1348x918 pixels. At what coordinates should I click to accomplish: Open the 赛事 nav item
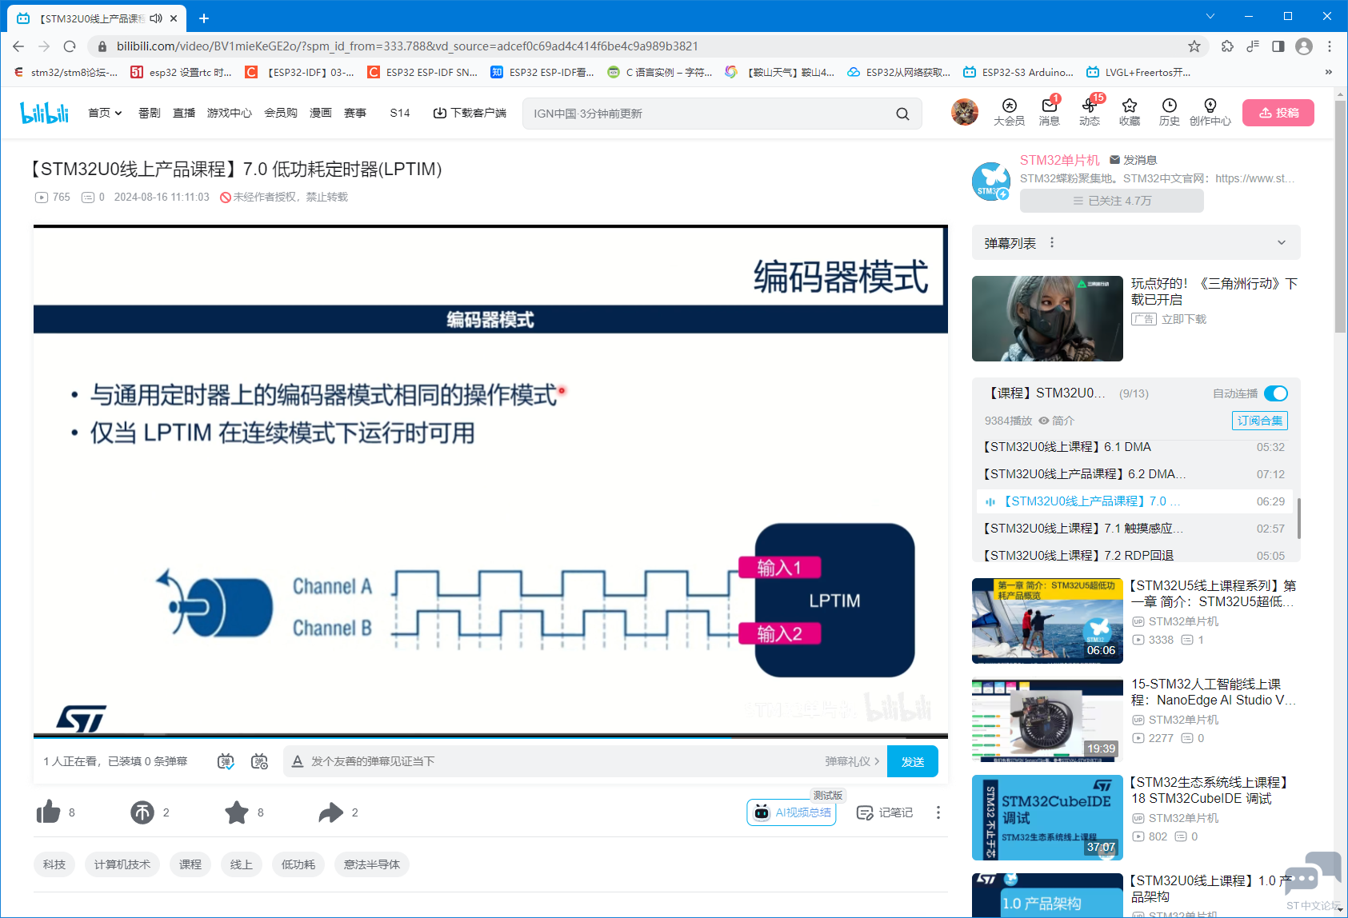tap(355, 113)
